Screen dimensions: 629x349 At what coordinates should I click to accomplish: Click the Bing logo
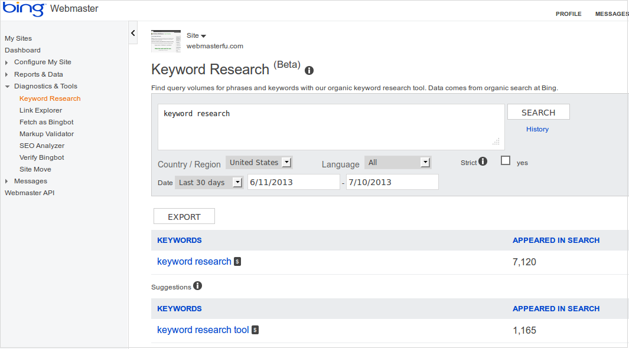coord(24,9)
